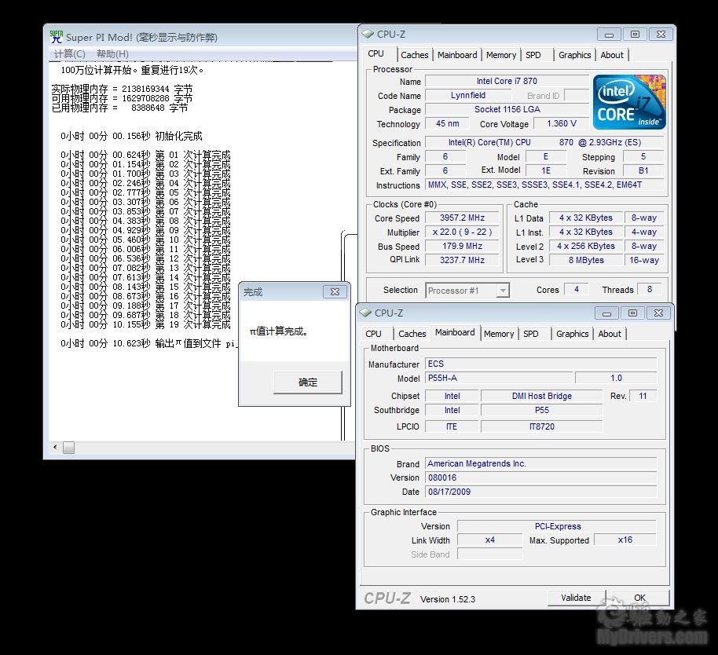Click the '3237.7 MHz' QPI link value
The image size is (718, 655).
click(462, 260)
